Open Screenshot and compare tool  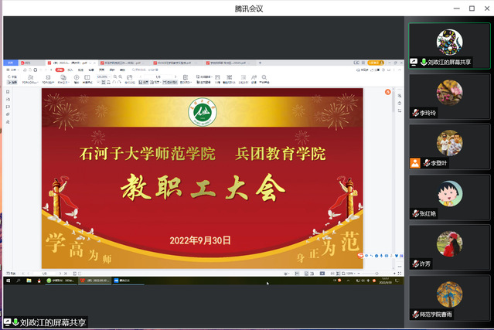pyautogui.click(x=230, y=79)
